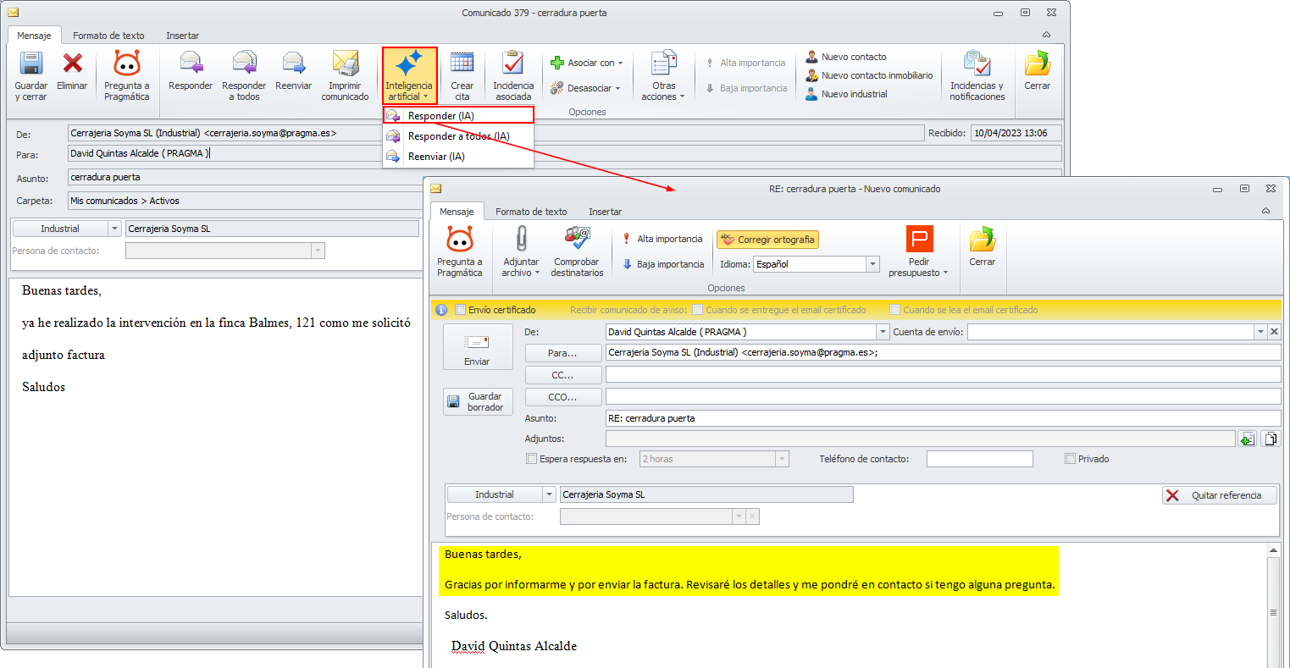1290x668 pixels.
Task: Click Quitar referencia button
Action: click(1220, 495)
